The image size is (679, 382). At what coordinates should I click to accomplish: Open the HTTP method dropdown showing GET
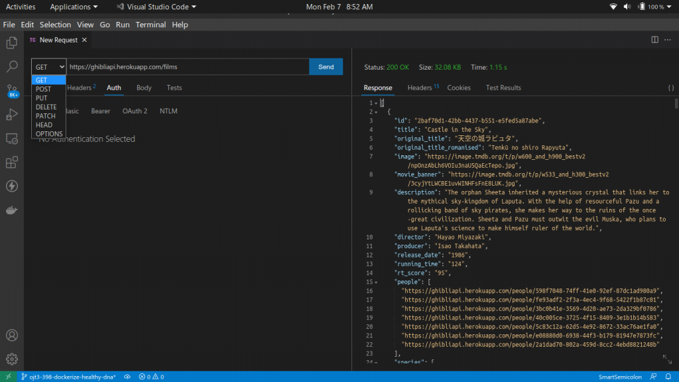tap(49, 67)
